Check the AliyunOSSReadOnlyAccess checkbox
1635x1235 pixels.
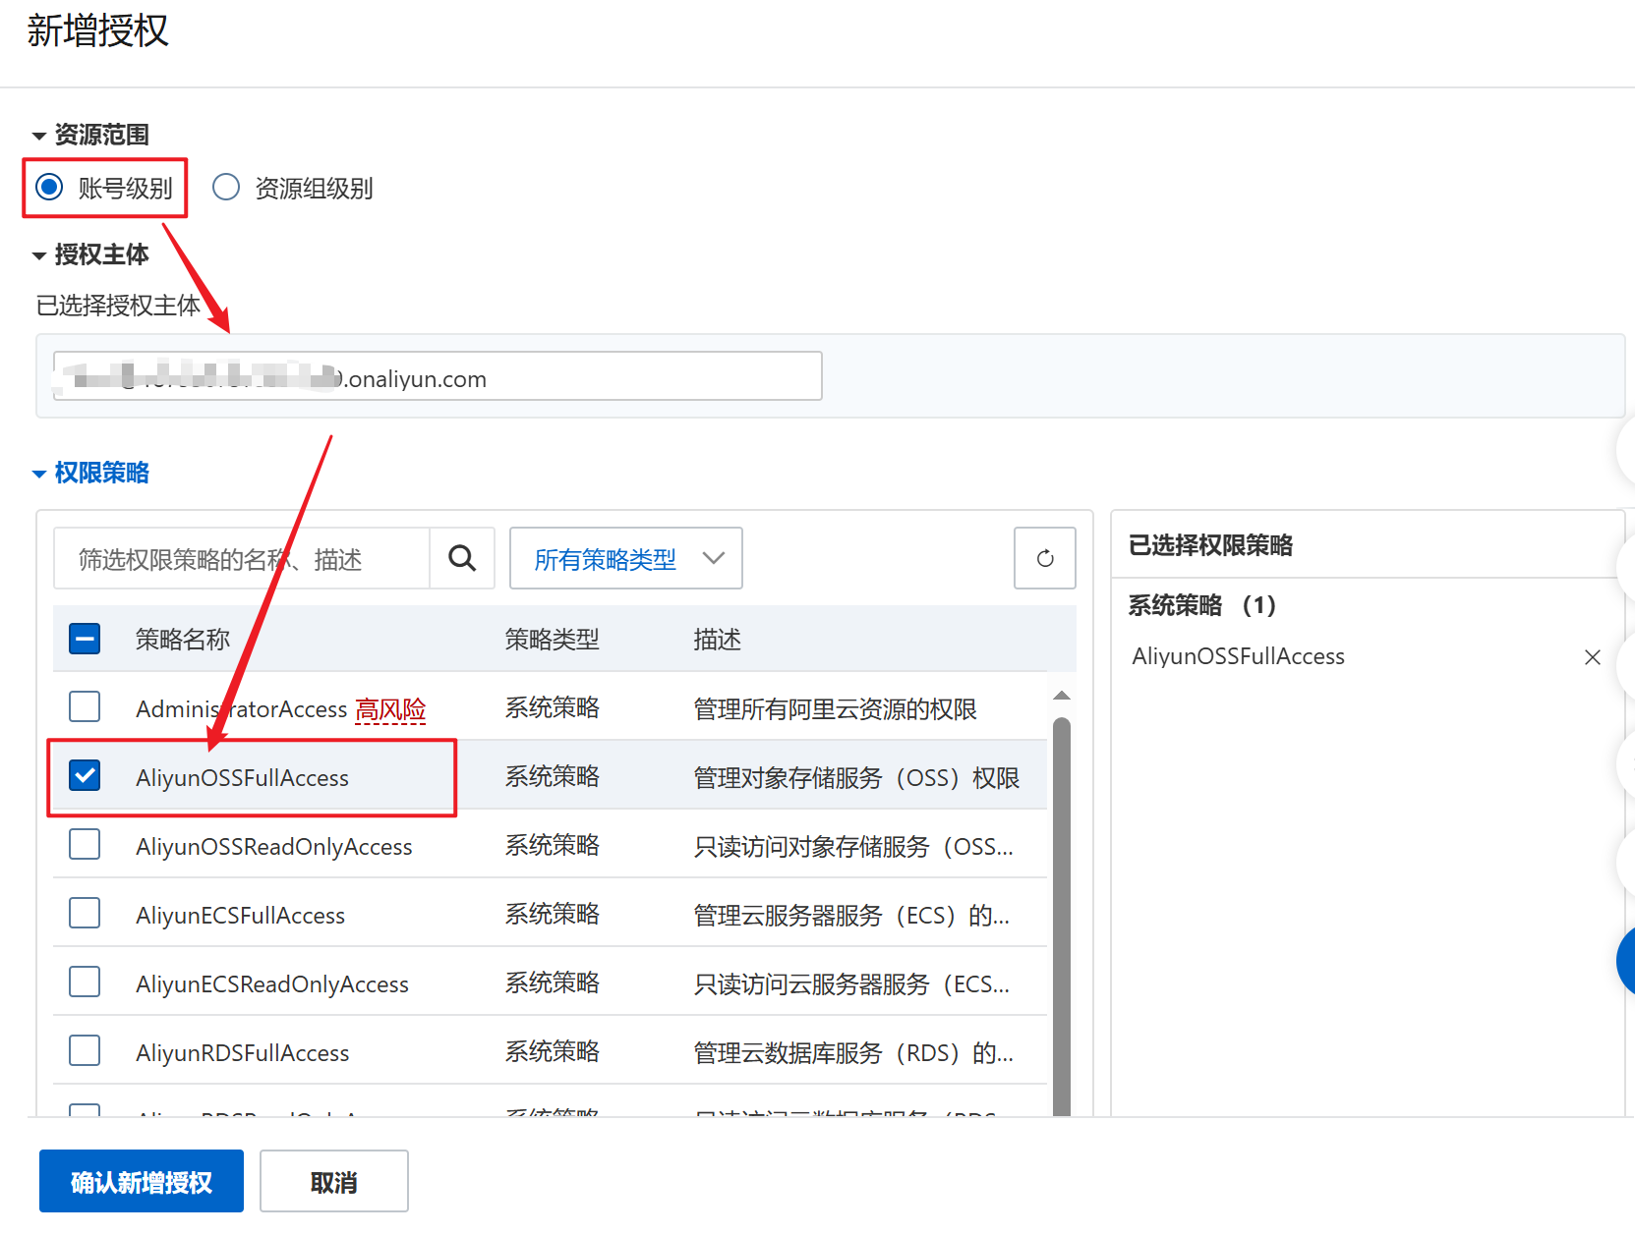85,844
